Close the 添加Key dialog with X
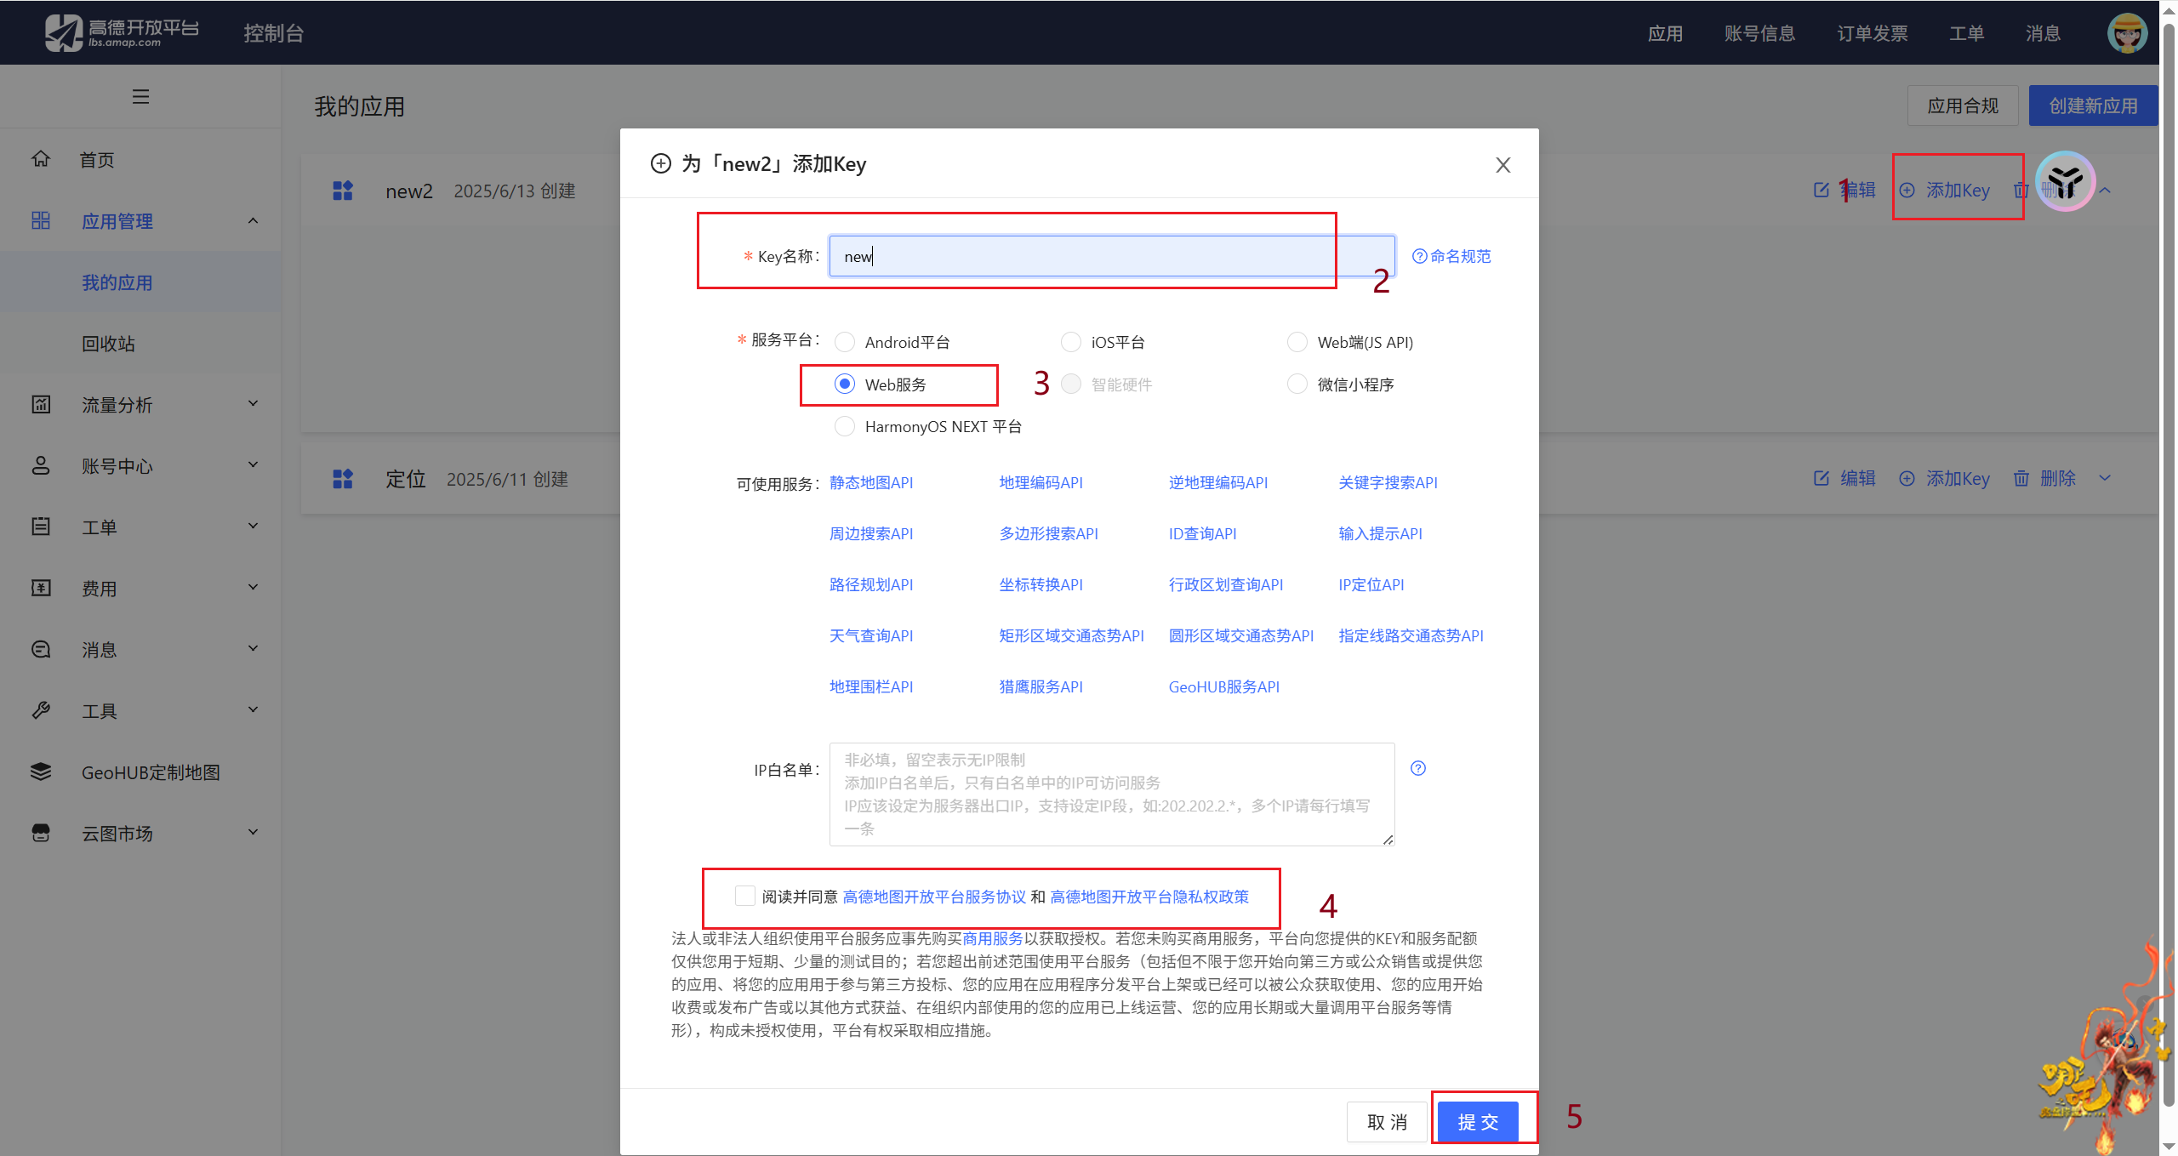 pyautogui.click(x=1502, y=165)
